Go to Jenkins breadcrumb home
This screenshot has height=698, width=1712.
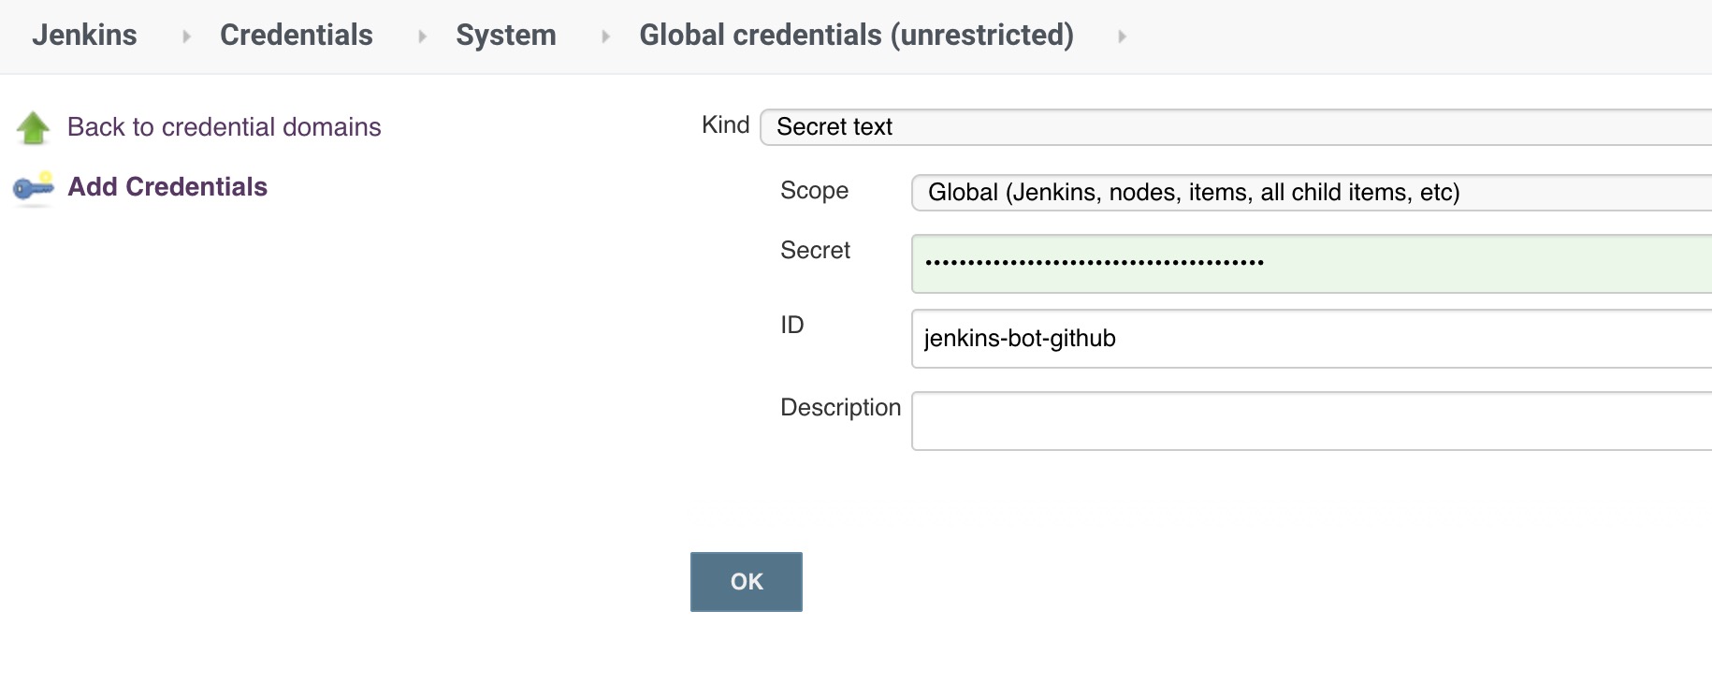(x=84, y=36)
